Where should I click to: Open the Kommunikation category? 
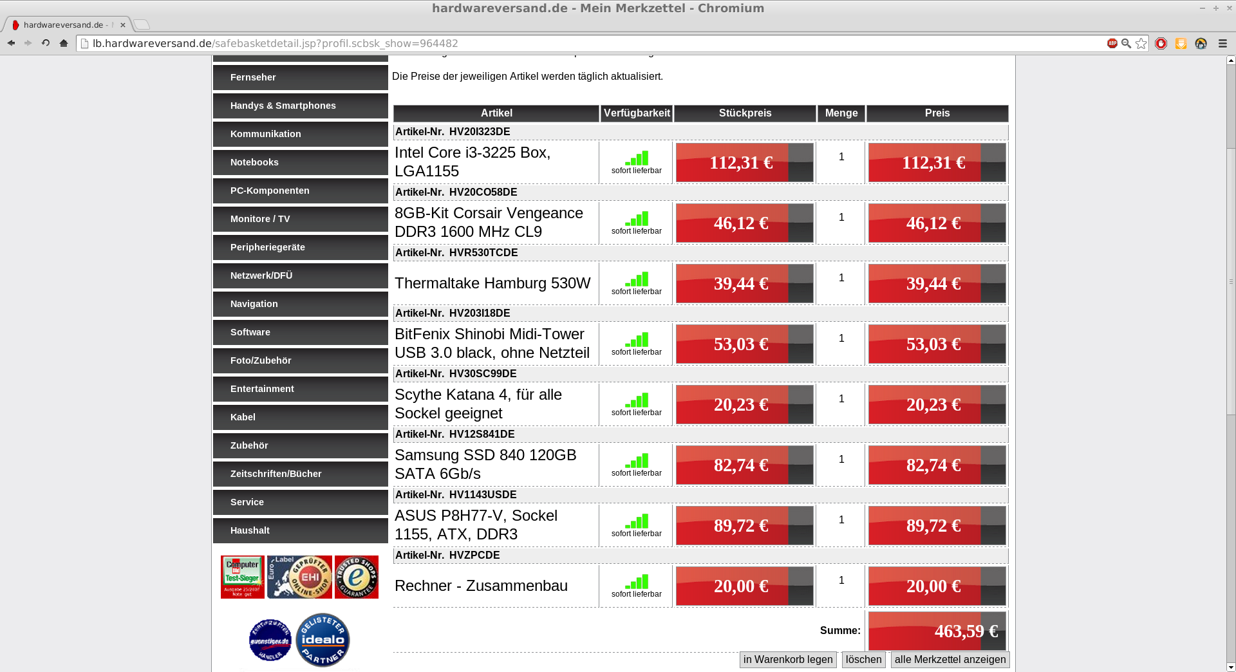(x=301, y=134)
